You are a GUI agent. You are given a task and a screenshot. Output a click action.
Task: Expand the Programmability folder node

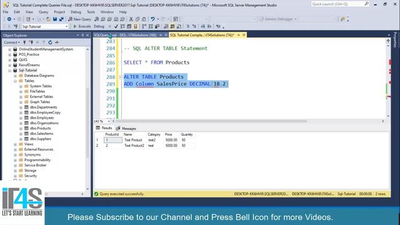point(15,160)
